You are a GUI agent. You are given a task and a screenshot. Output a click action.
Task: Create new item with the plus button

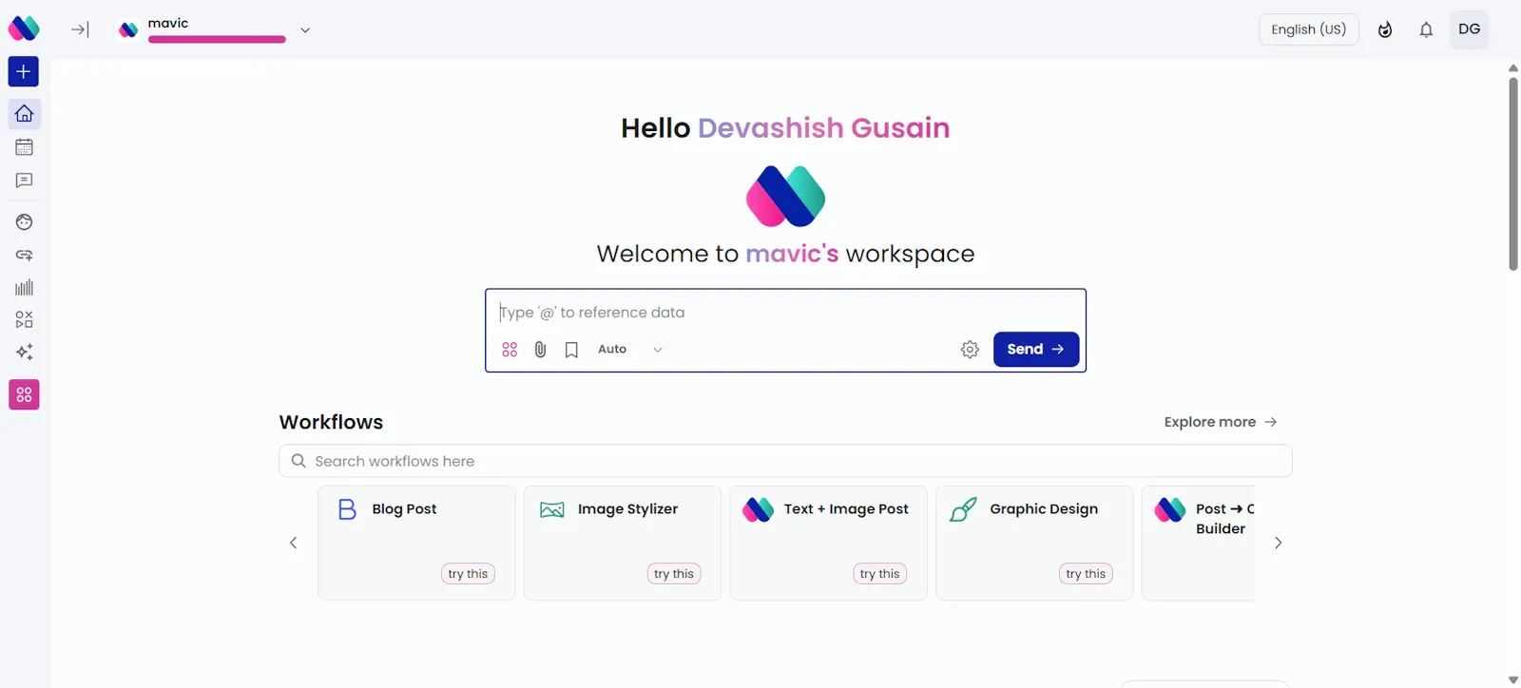(x=24, y=72)
